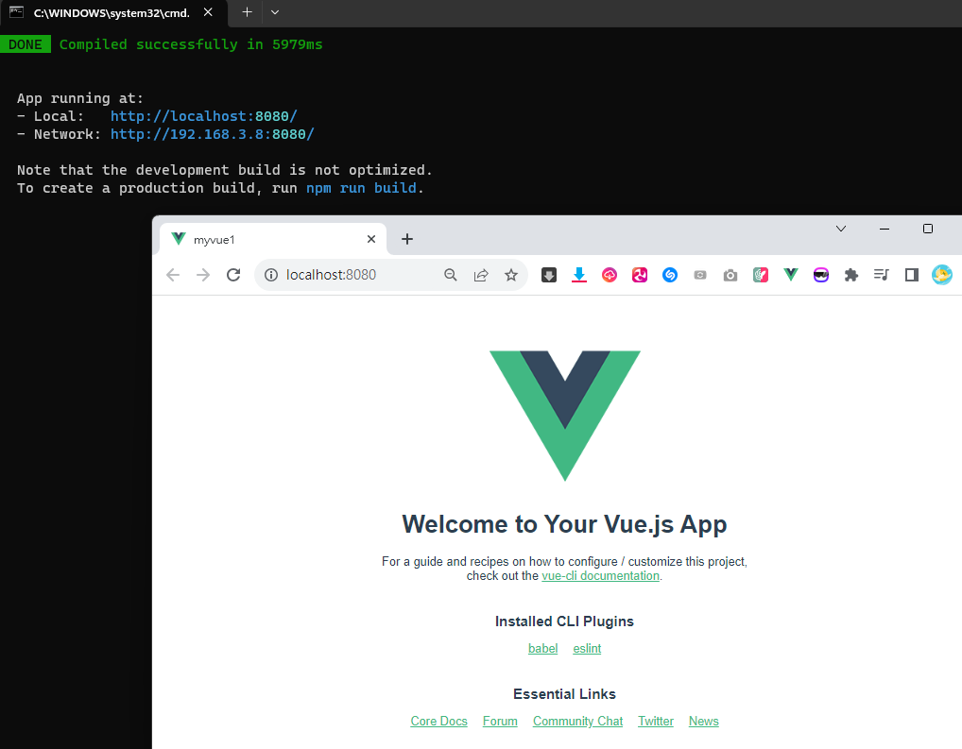Toggle the browser side panel
Viewport: 962px width, 749px height.
pos(912,275)
